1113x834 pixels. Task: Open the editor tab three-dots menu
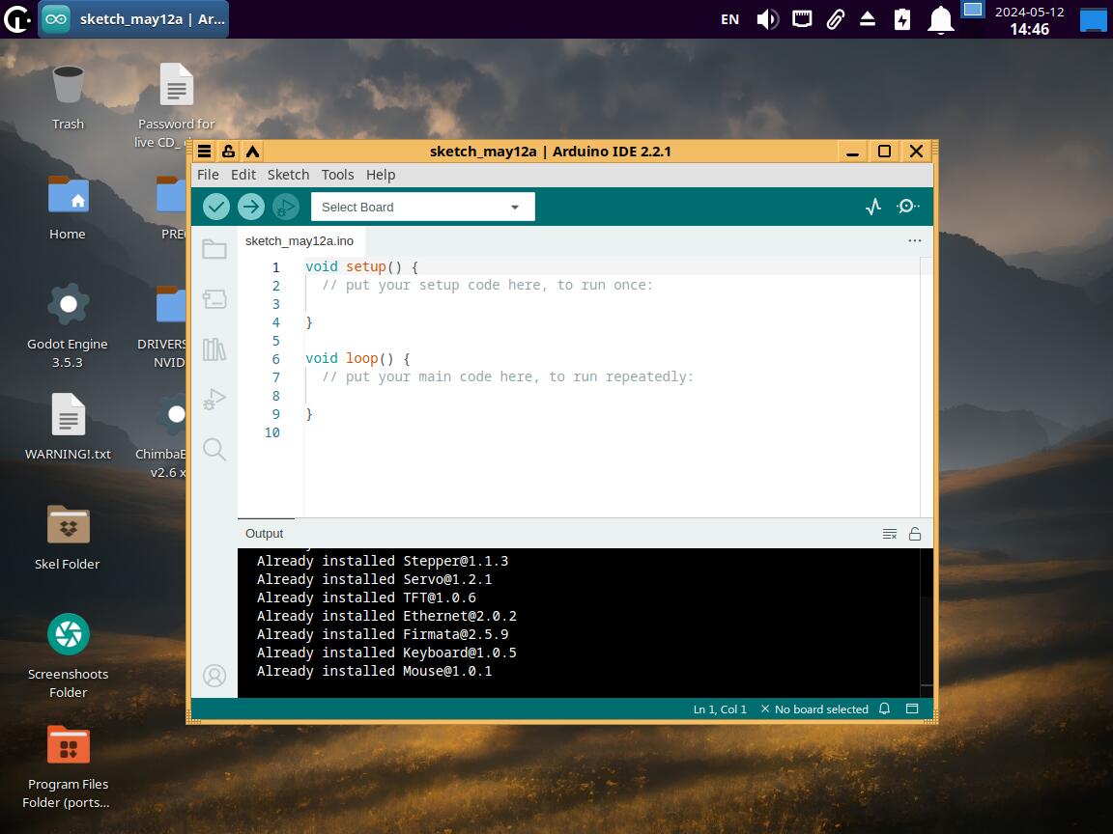click(x=914, y=240)
